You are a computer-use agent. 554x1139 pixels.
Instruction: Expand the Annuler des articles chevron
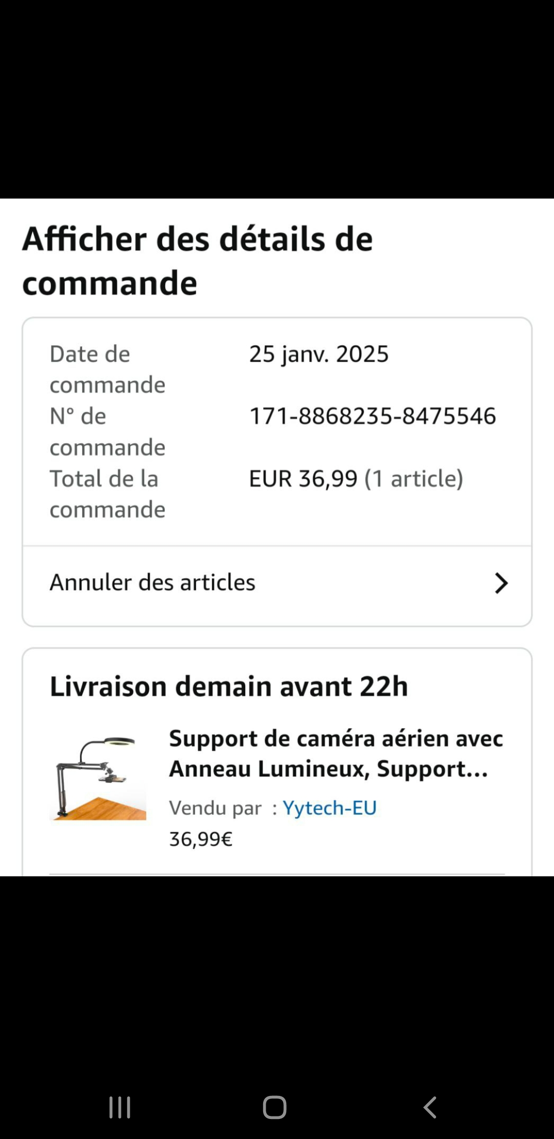pyautogui.click(x=501, y=583)
